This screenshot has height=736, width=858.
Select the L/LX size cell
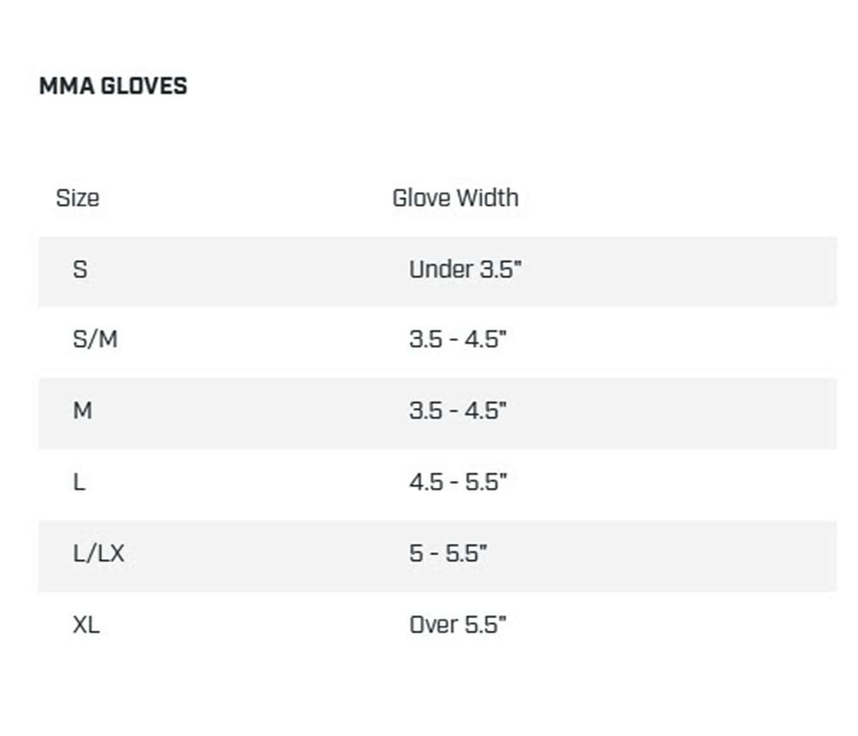99,553
